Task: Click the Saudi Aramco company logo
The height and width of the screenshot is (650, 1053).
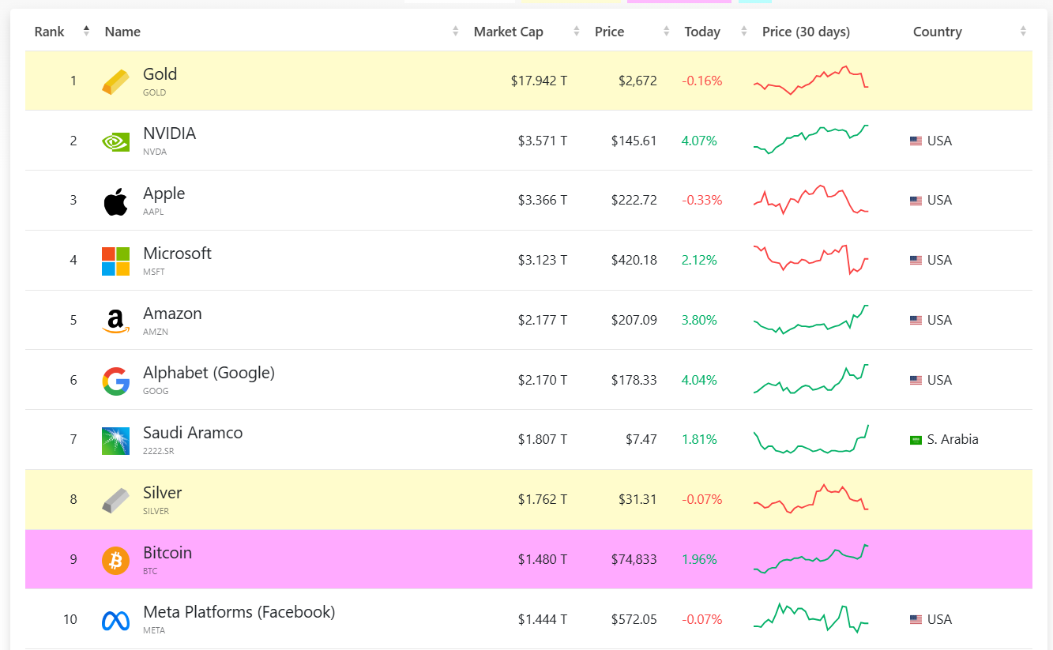Action: pyautogui.click(x=115, y=439)
